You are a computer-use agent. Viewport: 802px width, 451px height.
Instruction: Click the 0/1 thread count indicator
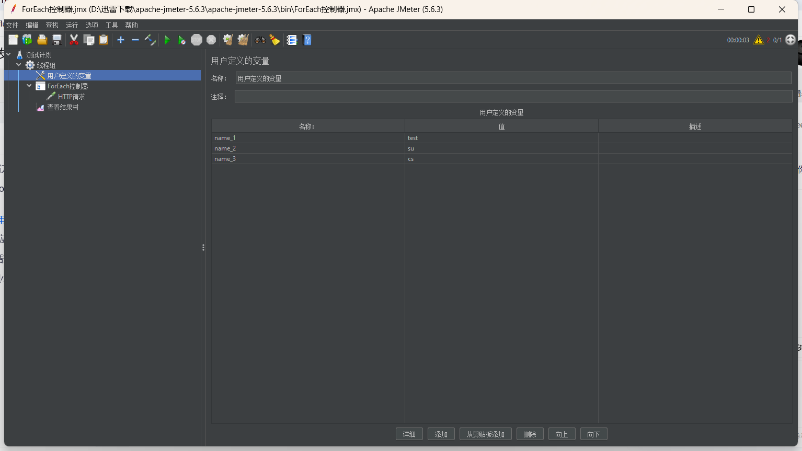(777, 40)
